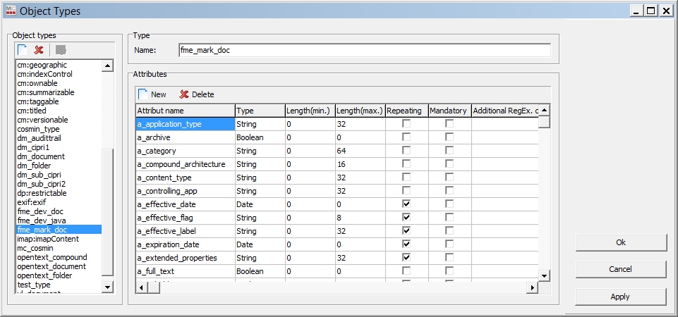Click the Apply button
The image size is (678, 317).
point(620,297)
